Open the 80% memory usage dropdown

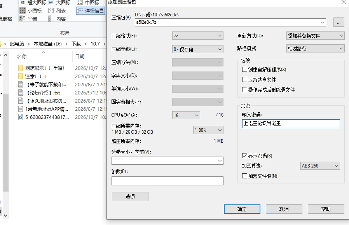point(208,130)
